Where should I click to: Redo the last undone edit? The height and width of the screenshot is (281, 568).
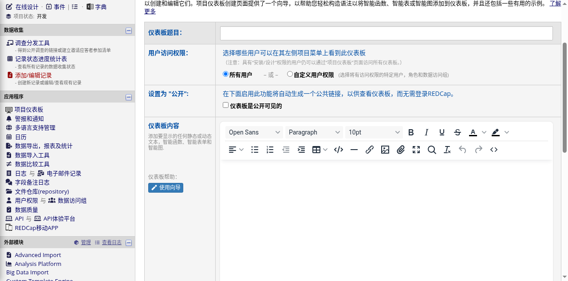(x=478, y=150)
